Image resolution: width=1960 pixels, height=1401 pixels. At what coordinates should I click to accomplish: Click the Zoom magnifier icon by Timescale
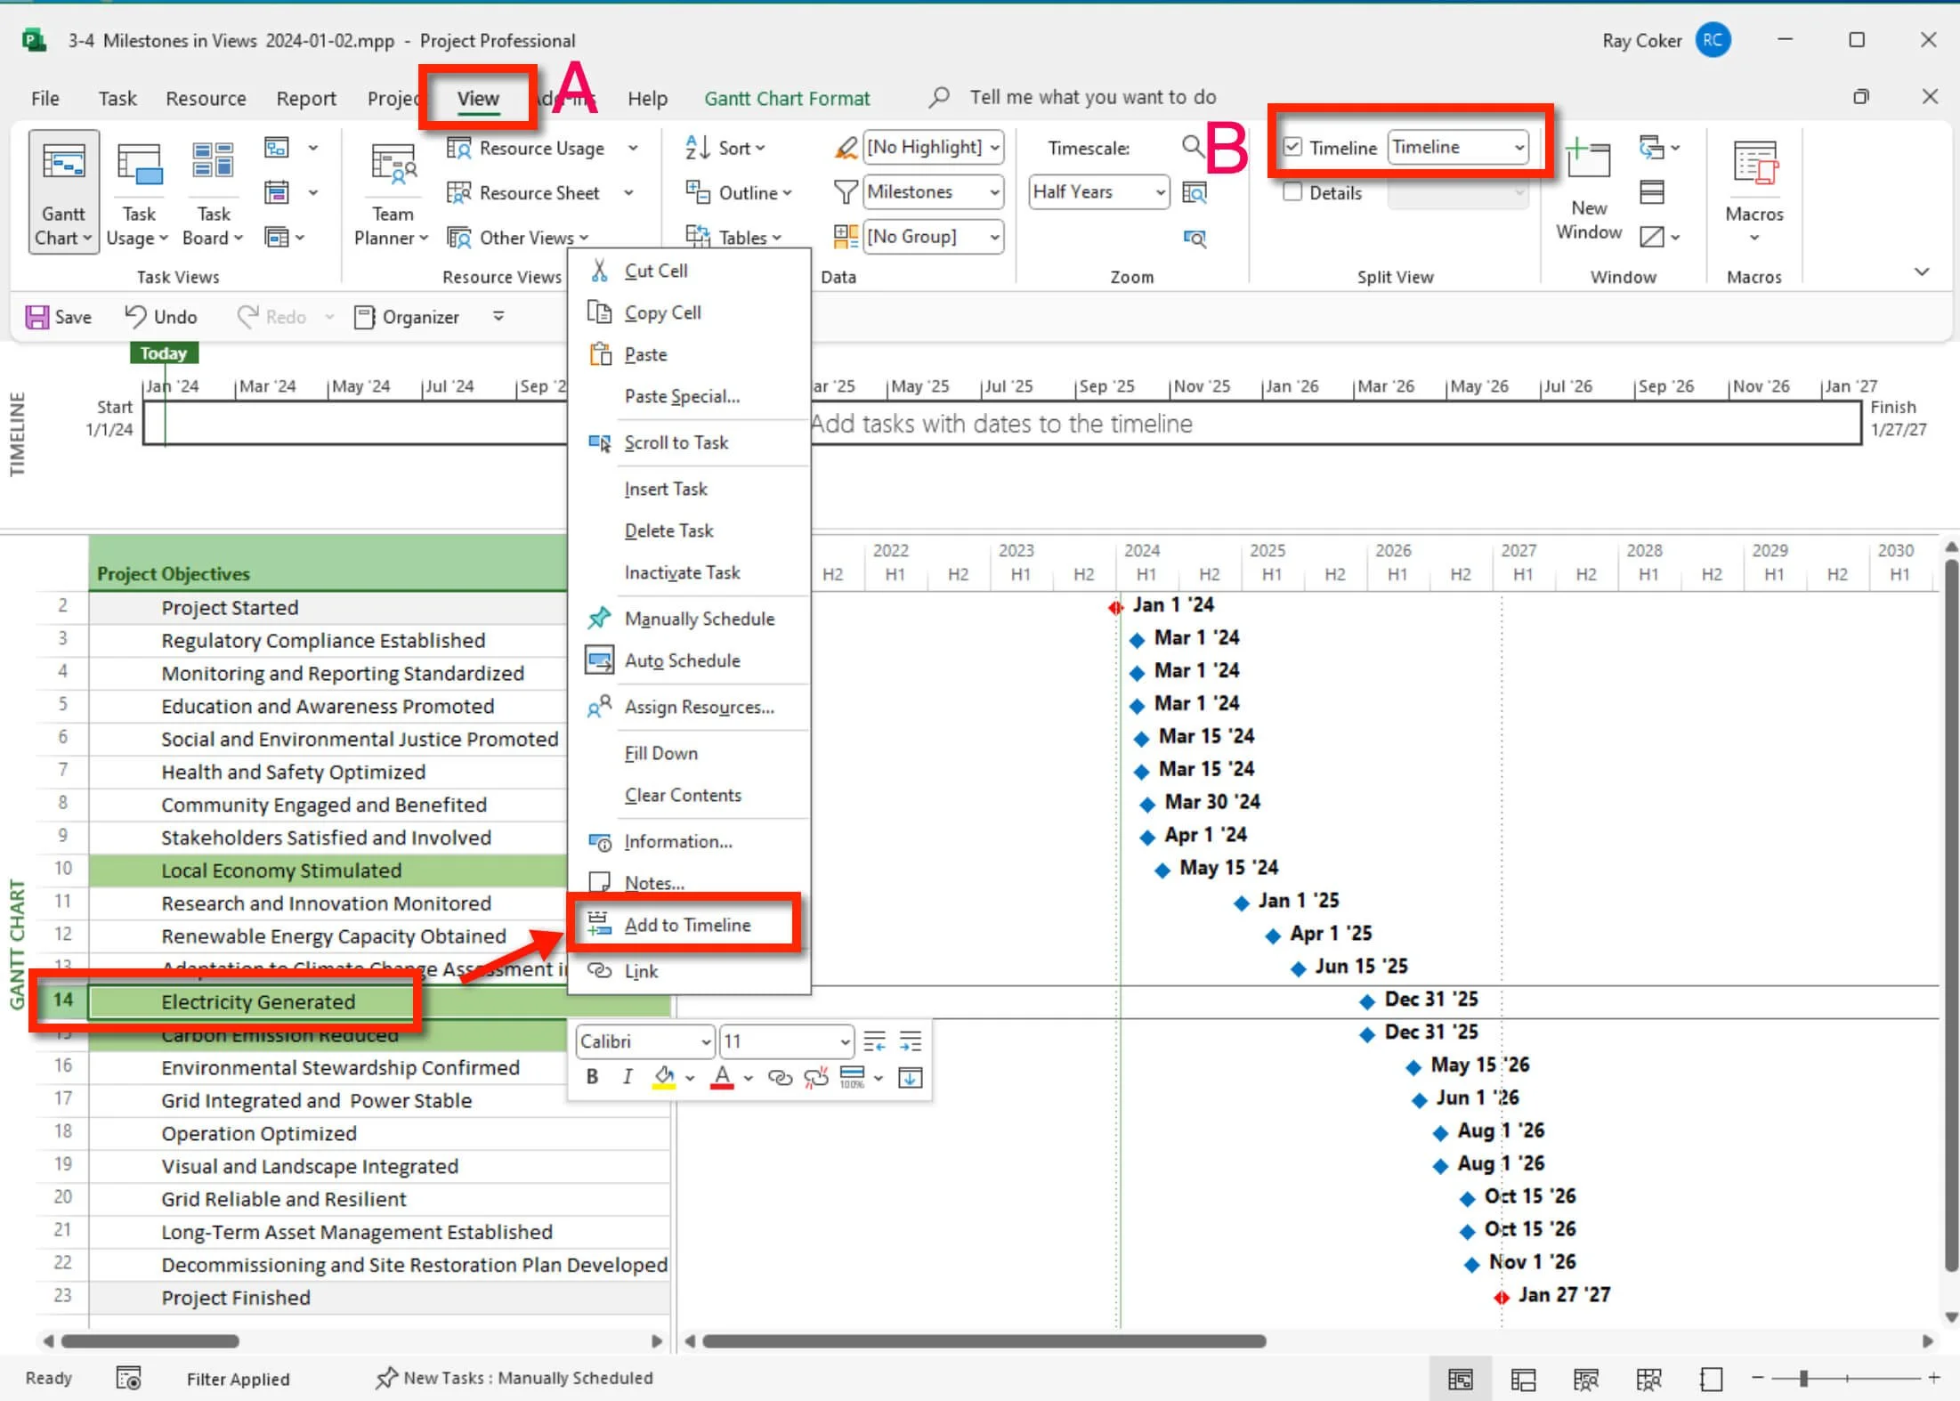pos(1193,147)
